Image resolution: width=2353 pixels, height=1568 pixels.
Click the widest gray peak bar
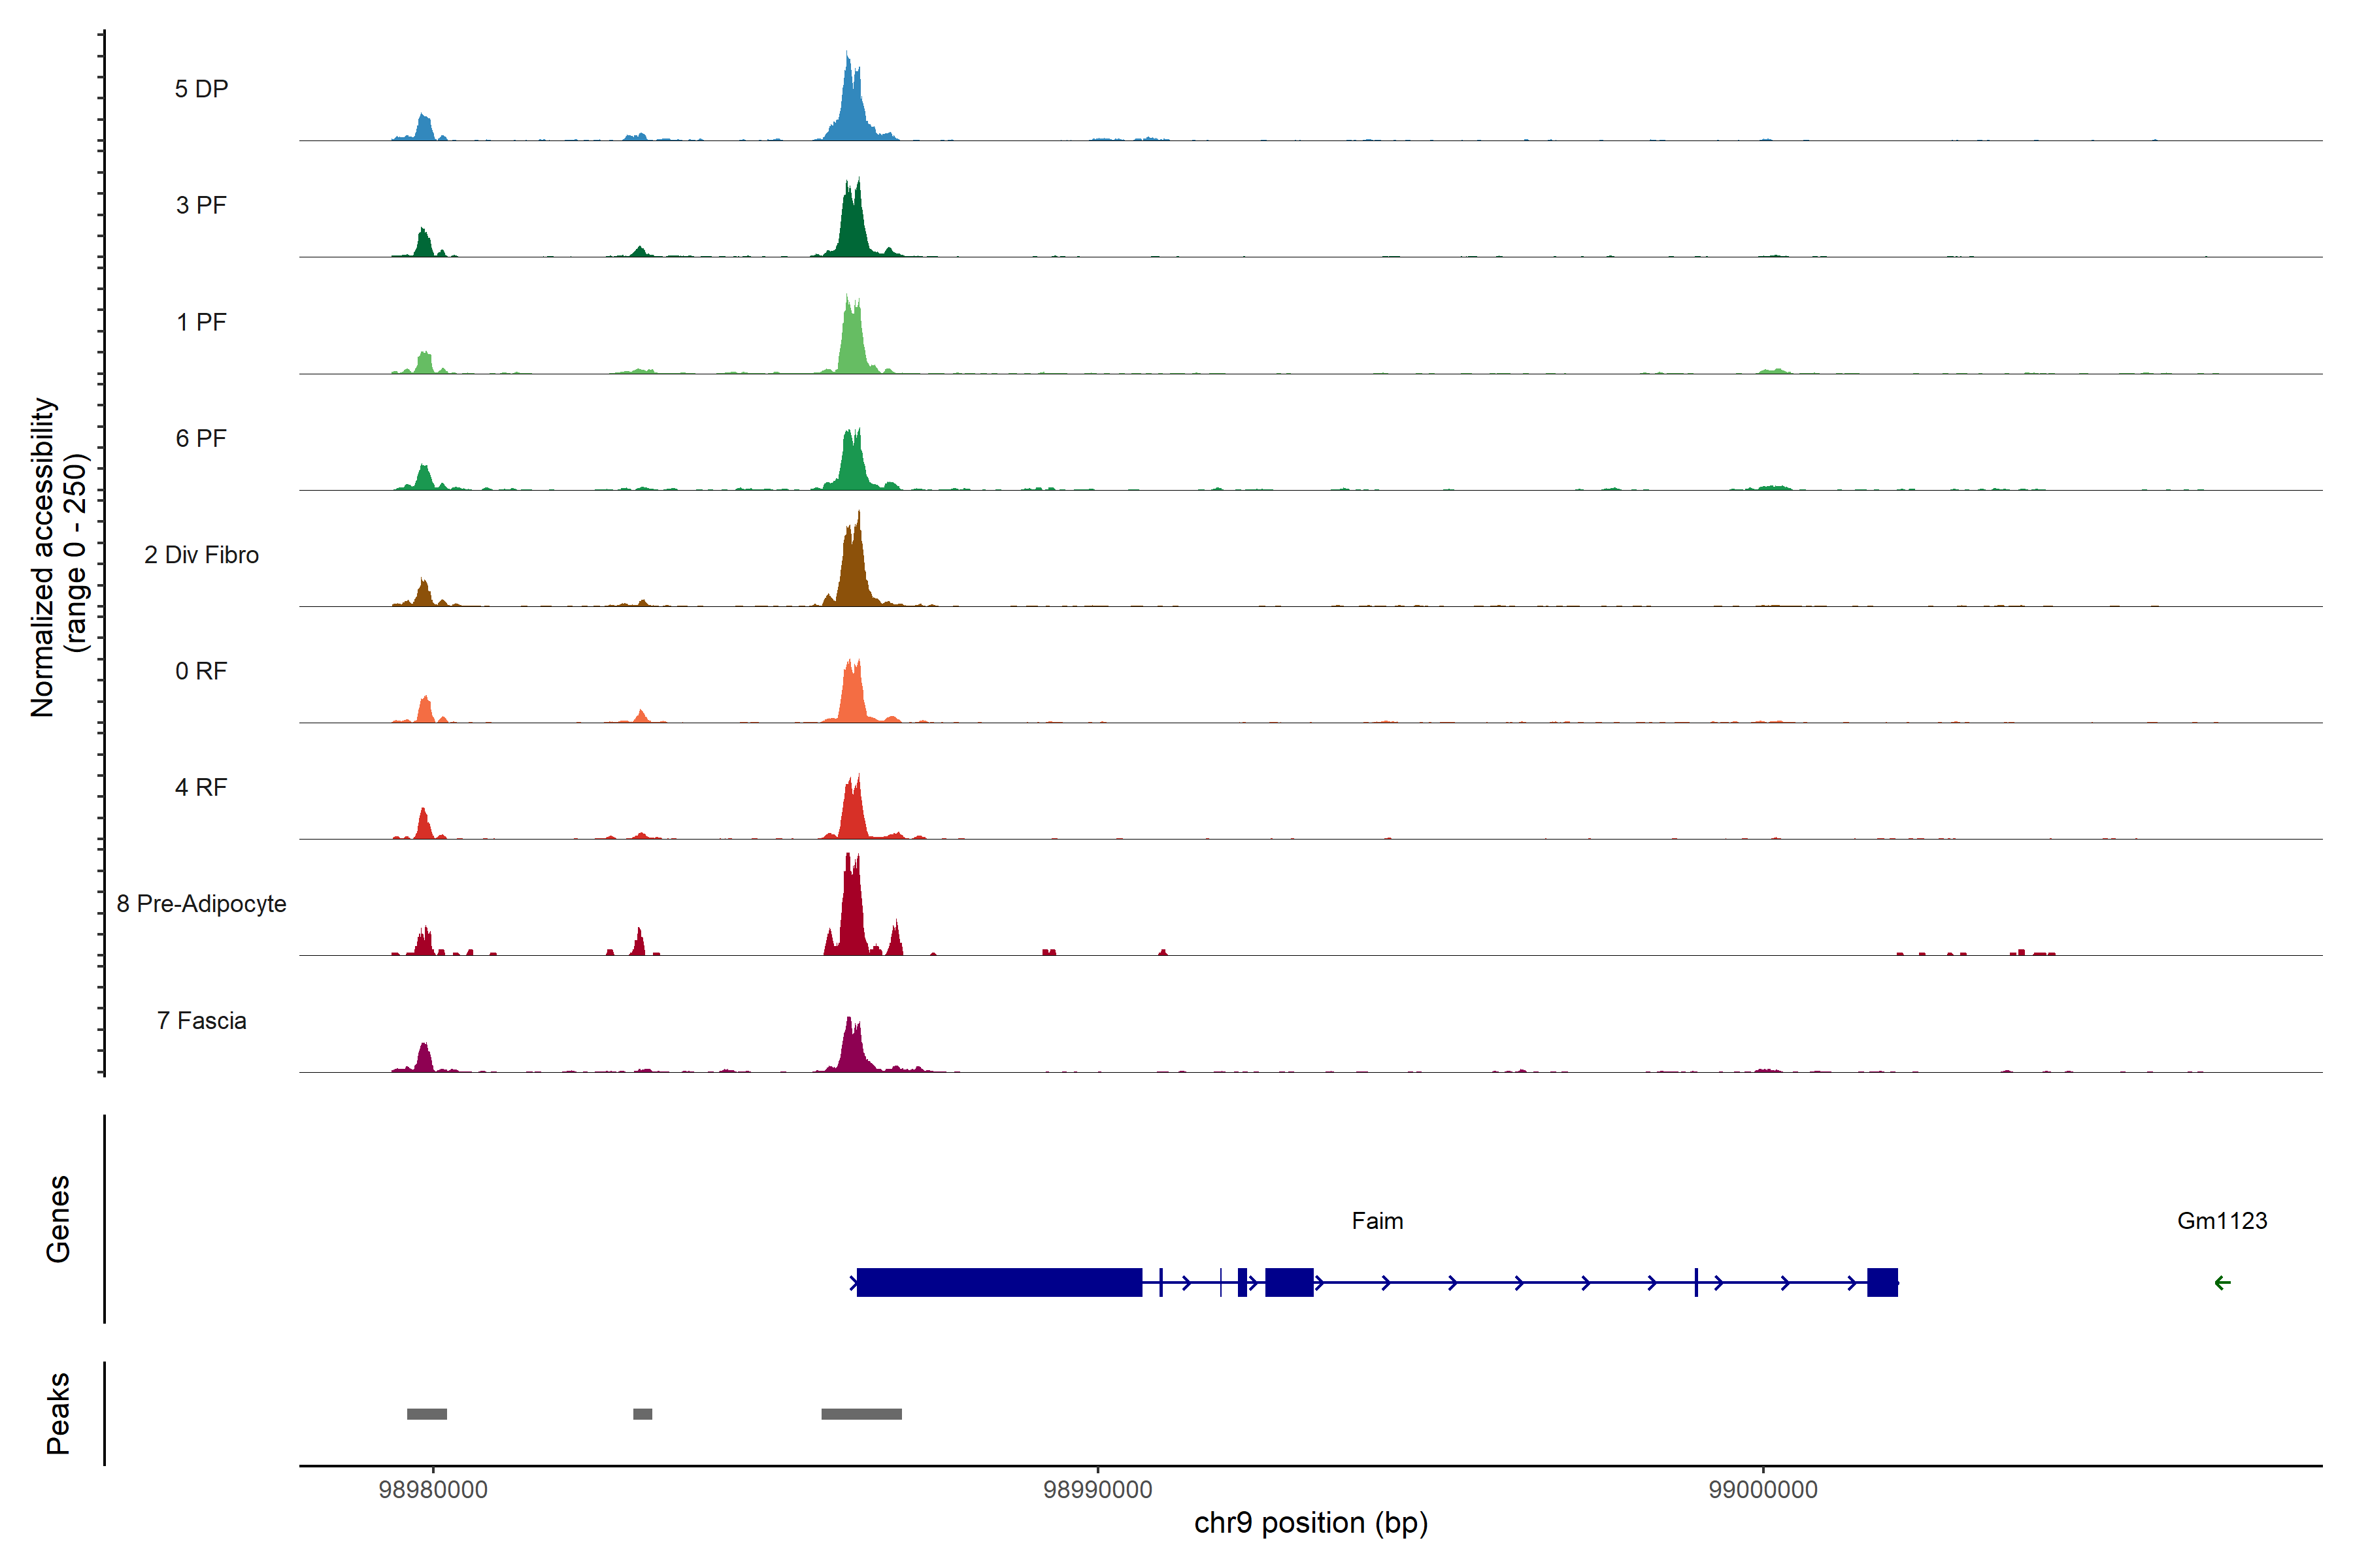click(861, 1414)
